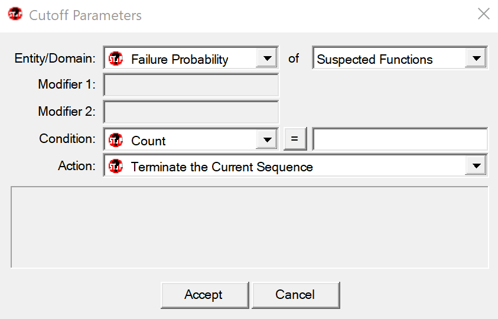
Task: Click the Cutoff Parameters title bar icon
Action: tap(15, 14)
